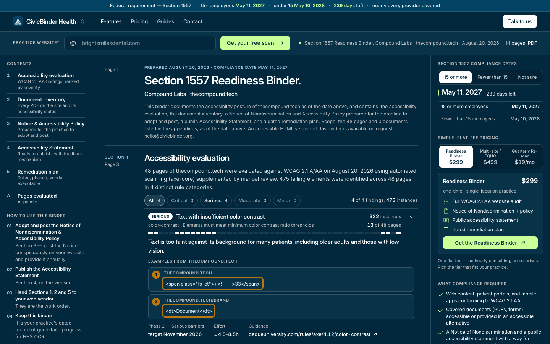Click the Get your free scan button
Image resolution: width=550 pixels, height=344 pixels.
point(255,43)
